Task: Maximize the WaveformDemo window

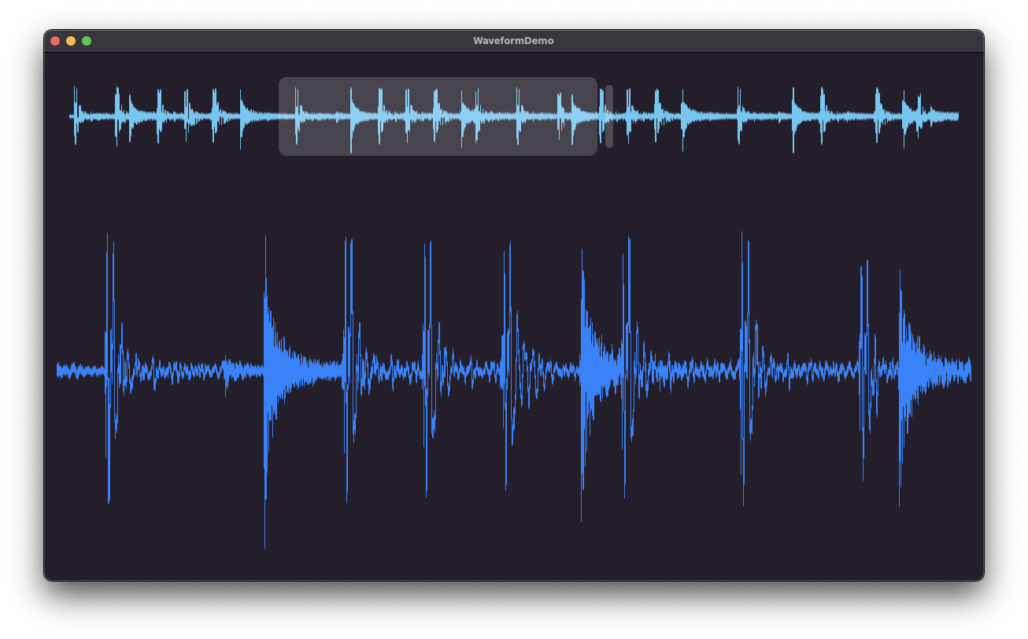Action: pos(87,41)
